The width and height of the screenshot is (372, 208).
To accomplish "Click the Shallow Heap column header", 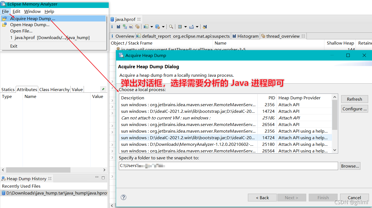I will (x=340, y=43).
